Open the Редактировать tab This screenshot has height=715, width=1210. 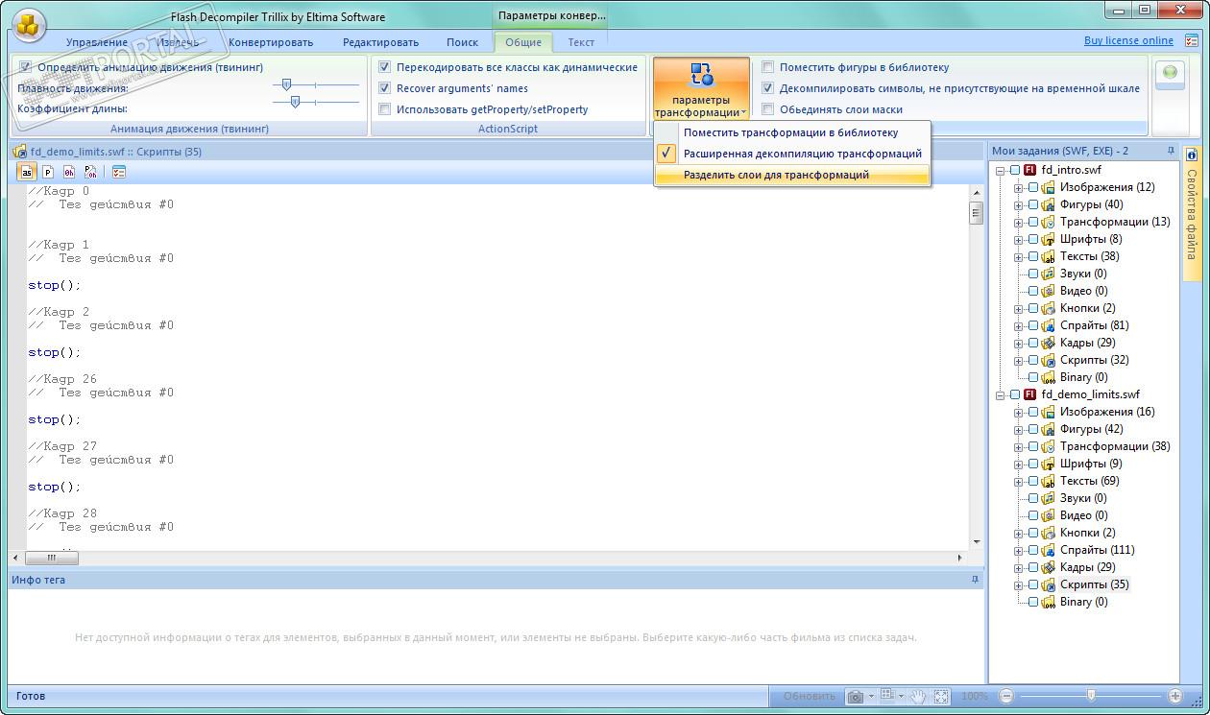click(380, 42)
